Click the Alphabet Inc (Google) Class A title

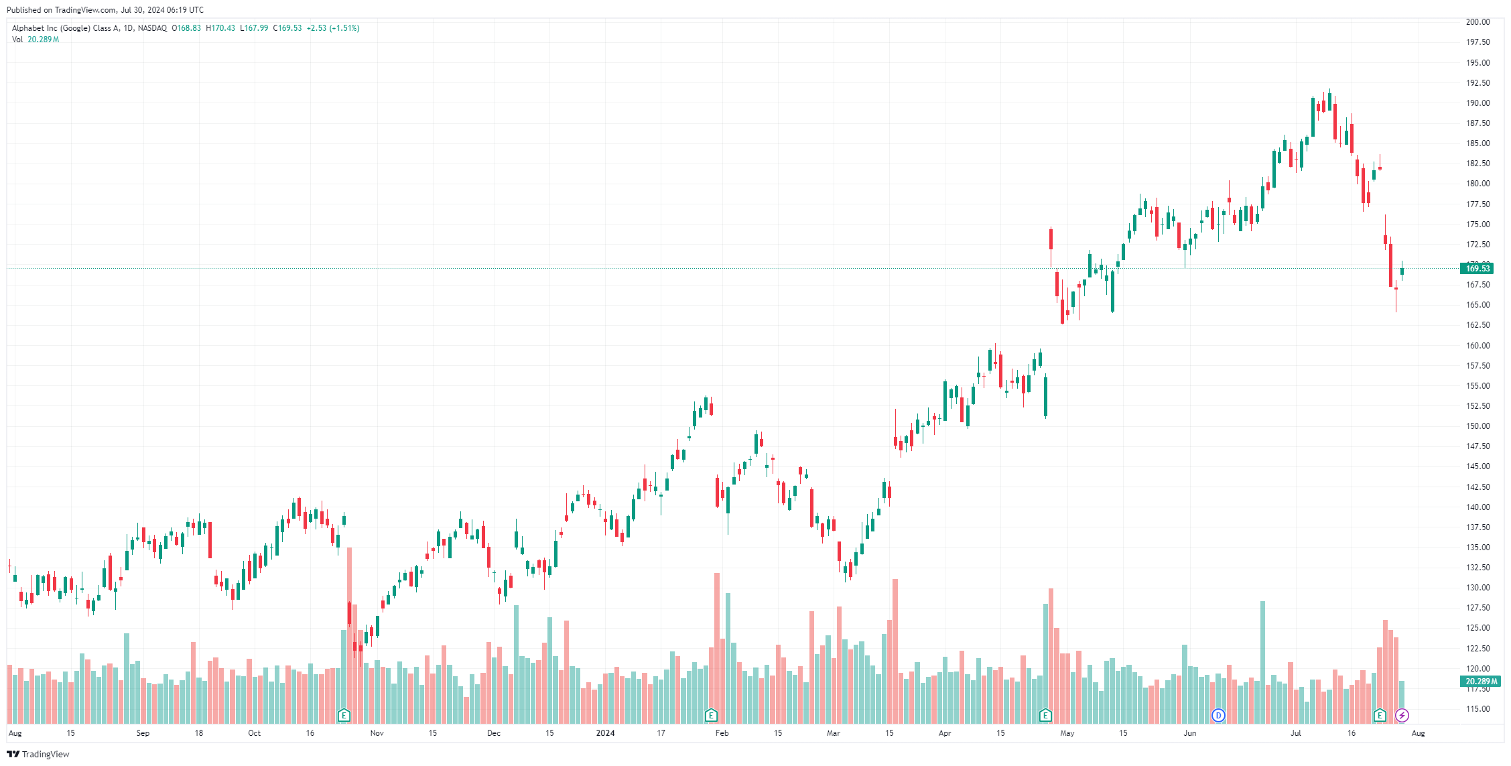66,28
